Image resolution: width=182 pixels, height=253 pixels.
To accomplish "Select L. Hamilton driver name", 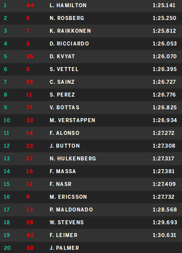I will point(68,5).
